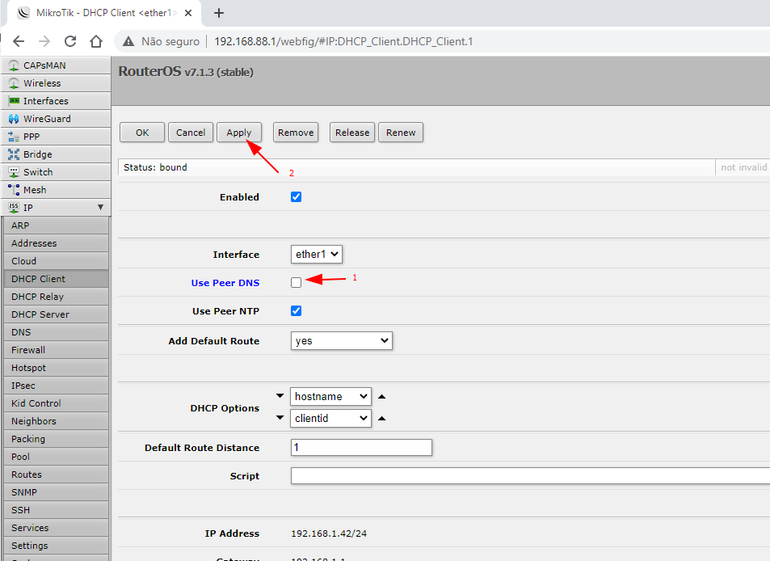Open a new browser tab
This screenshot has height=561, width=770.
pyautogui.click(x=219, y=13)
